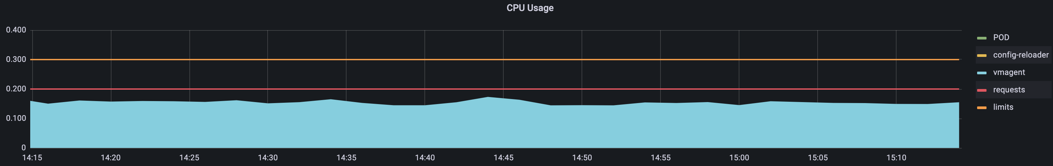Open the green POD color swatch

(981, 38)
